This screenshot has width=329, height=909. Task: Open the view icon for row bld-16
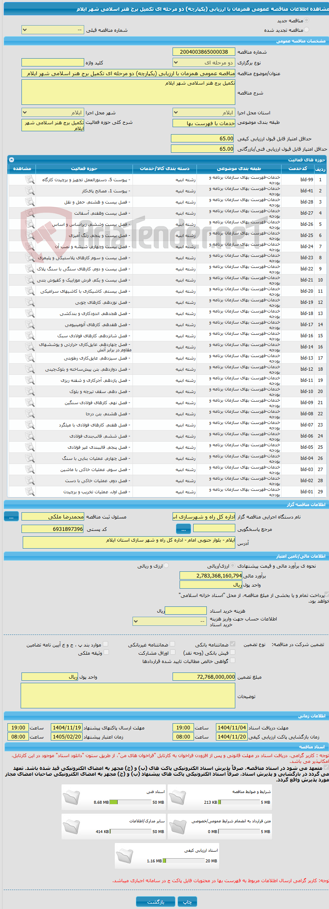click(x=30, y=336)
